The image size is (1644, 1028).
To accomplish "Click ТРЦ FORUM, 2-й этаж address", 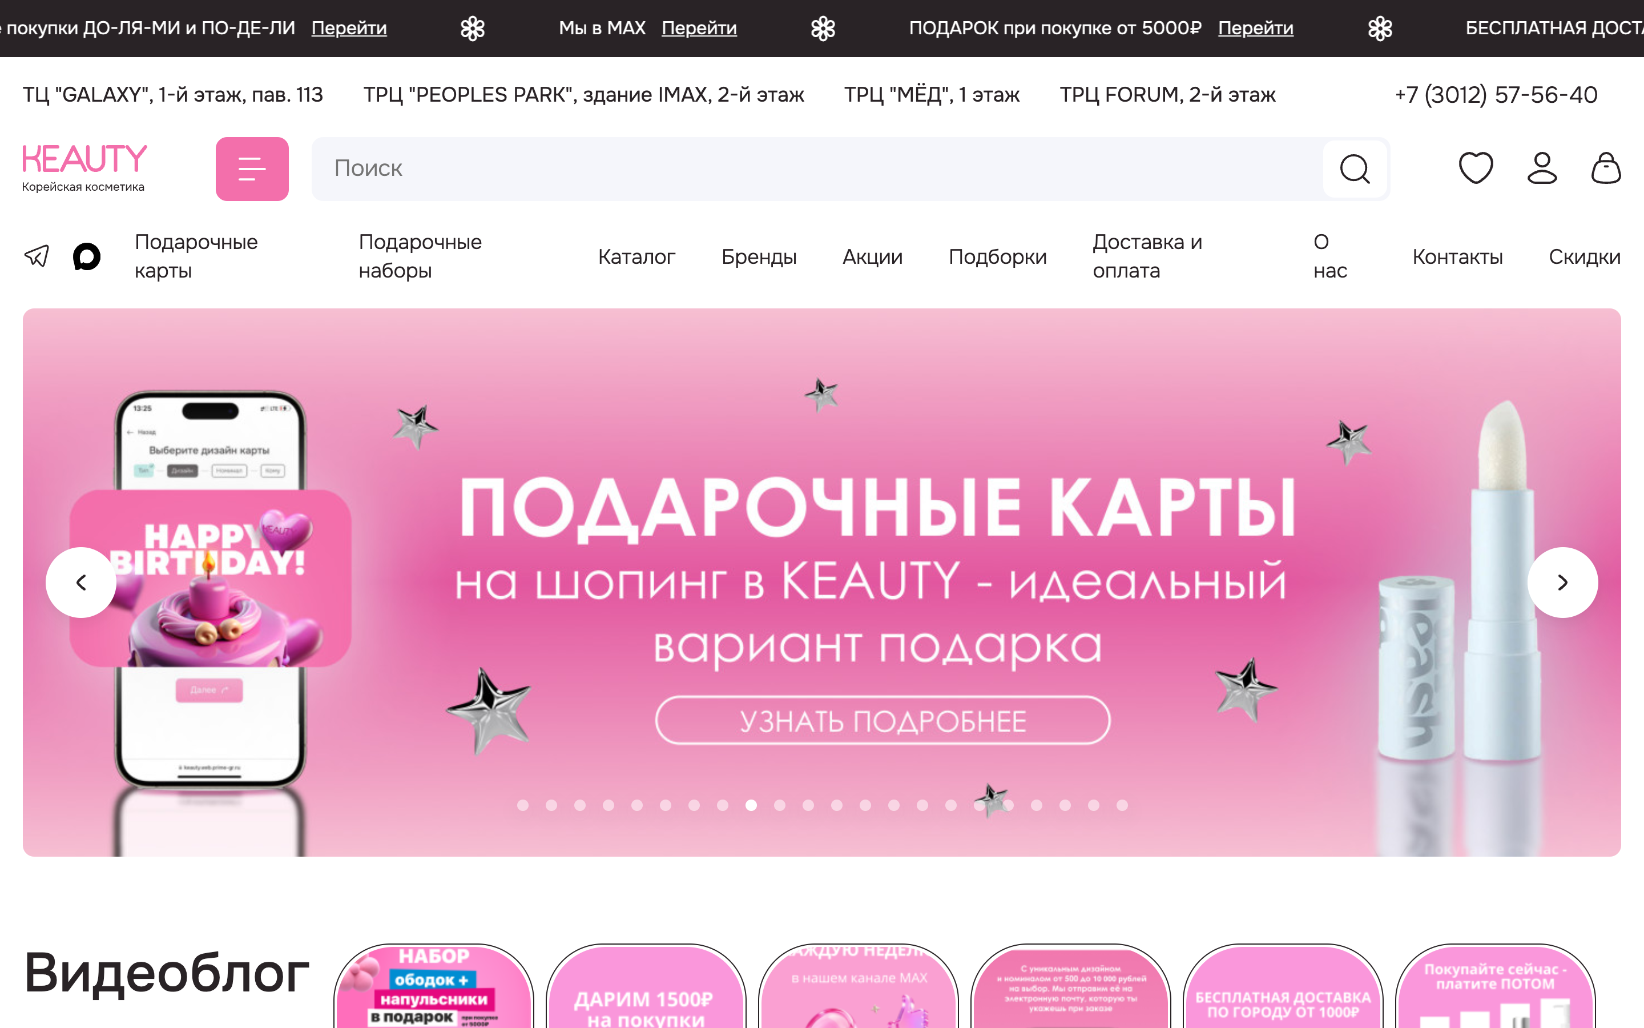I will tap(1167, 94).
